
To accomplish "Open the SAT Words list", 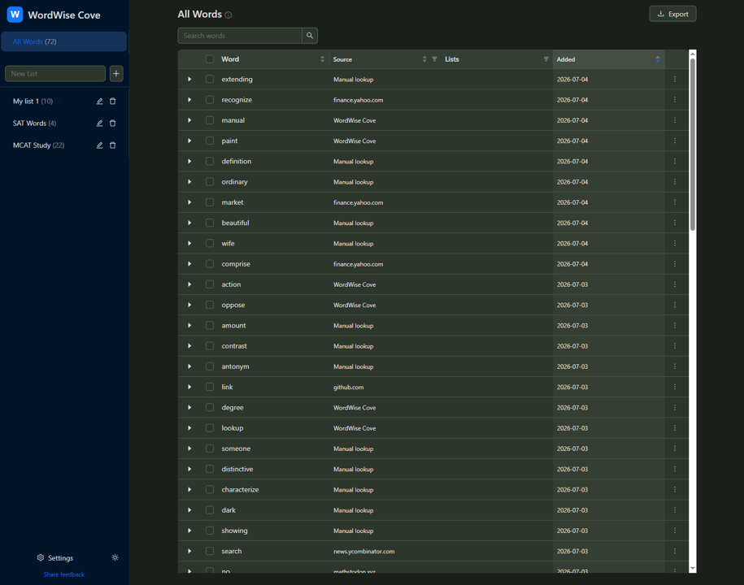I will tap(34, 123).
